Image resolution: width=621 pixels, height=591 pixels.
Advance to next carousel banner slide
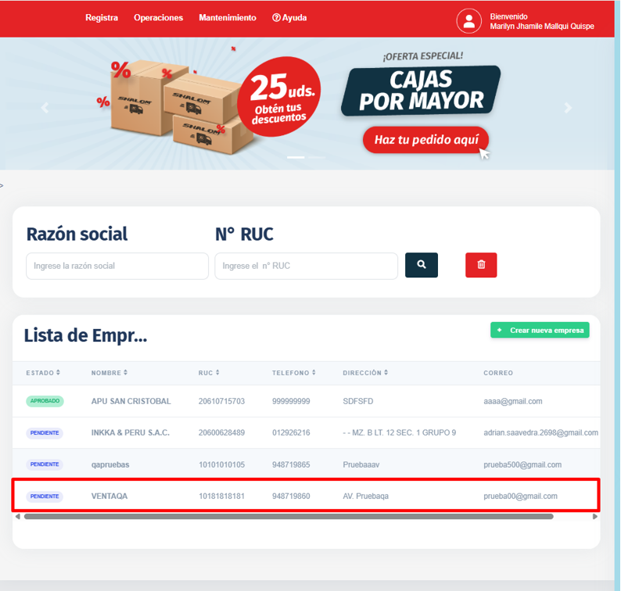point(569,108)
